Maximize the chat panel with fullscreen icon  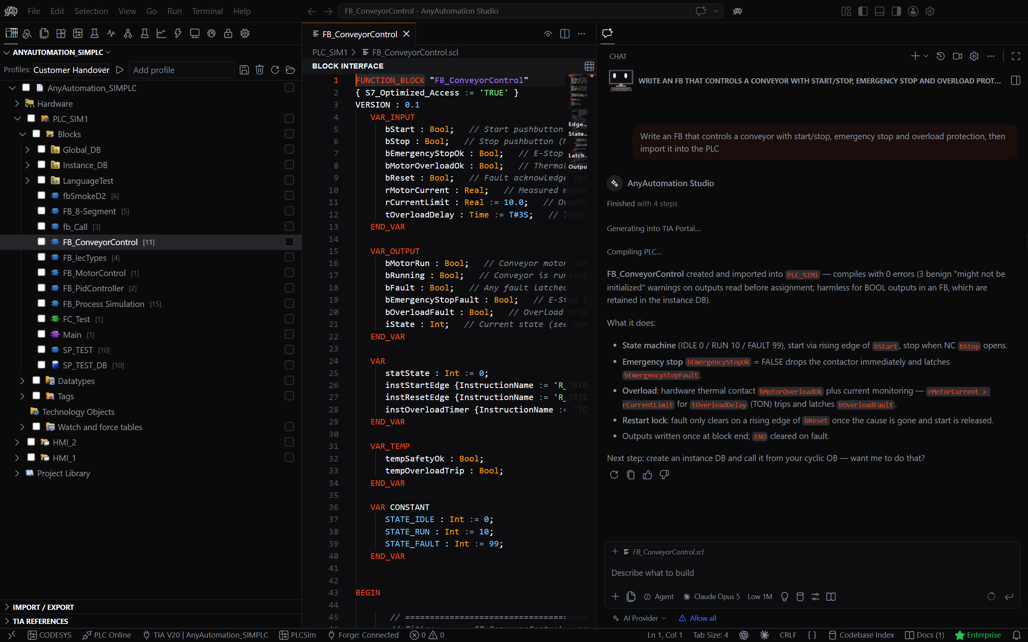(1016, 56)
